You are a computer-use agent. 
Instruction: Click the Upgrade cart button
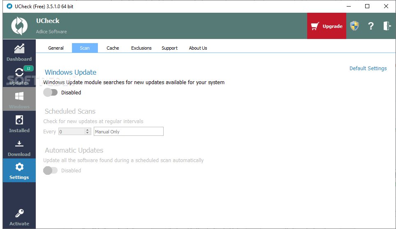327,26
